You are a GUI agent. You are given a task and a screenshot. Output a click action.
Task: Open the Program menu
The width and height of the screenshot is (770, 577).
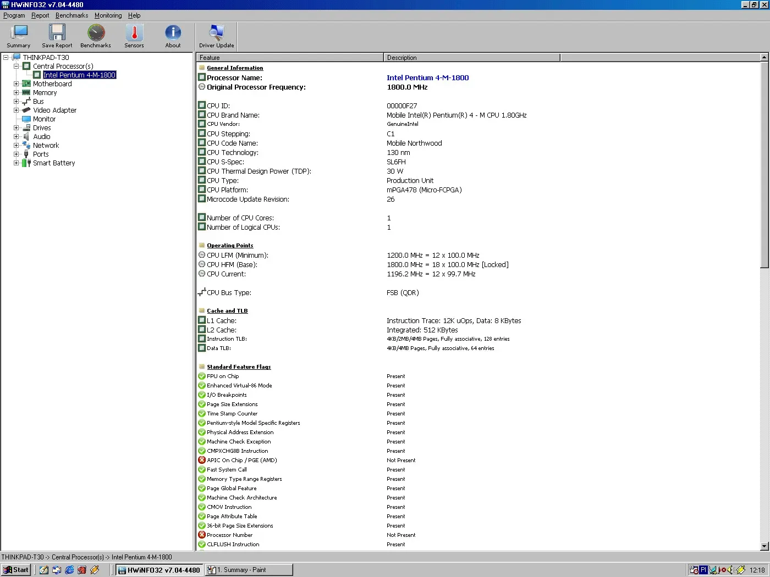tap(14, 15)
